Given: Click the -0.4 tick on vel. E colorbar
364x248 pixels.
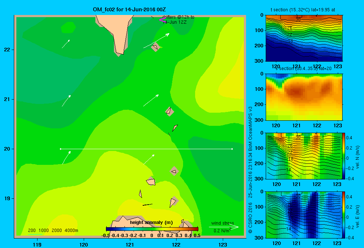Looking at the screenshot, I should tap(350, 237).
